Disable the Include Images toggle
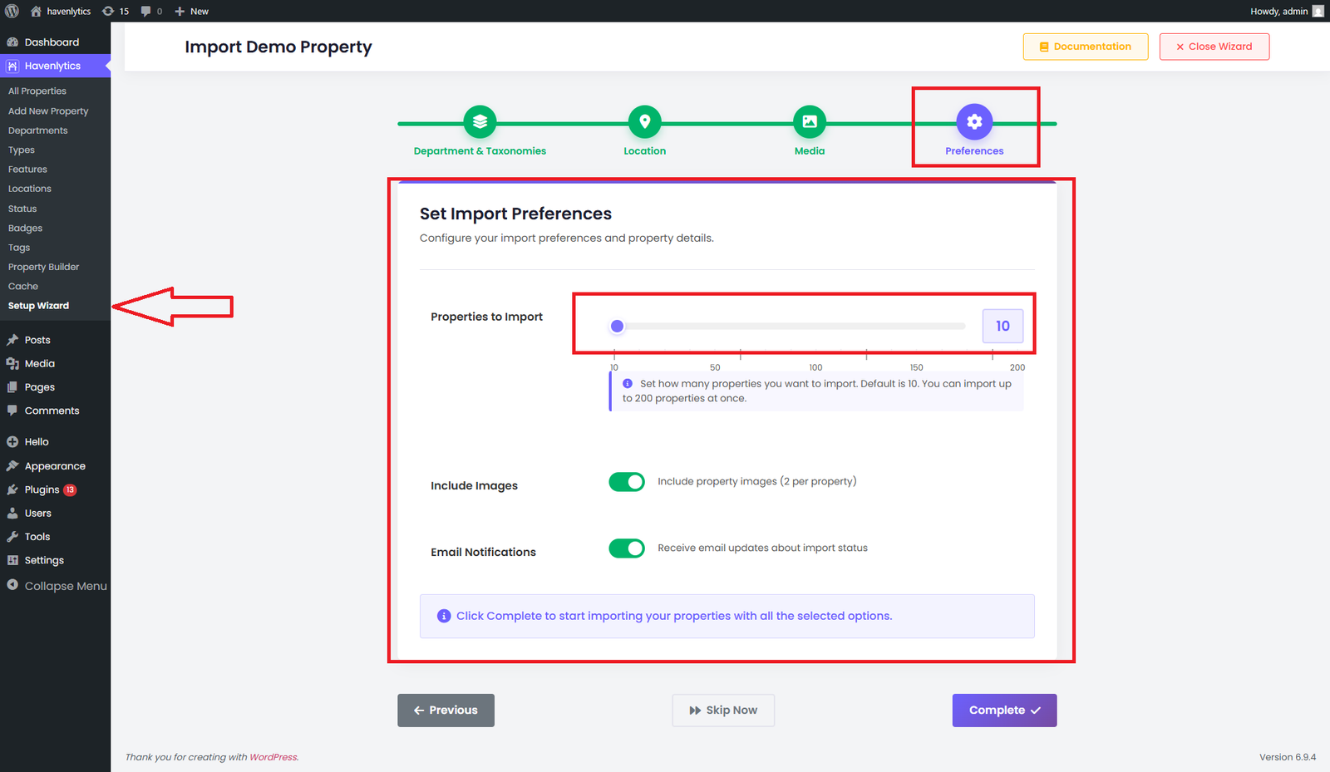This screenshot has height=772, width=1330. [627, 482]
